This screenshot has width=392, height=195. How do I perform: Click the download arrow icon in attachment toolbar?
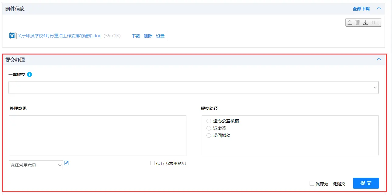coord(366,22)
